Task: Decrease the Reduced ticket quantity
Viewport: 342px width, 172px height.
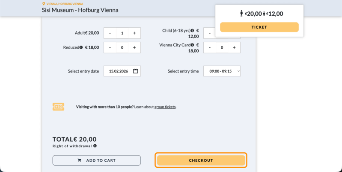Action: point(110,47)
